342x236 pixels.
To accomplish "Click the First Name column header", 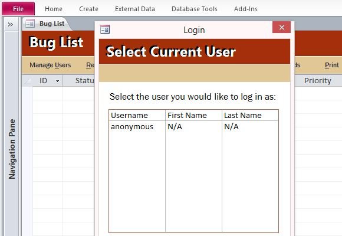I will [193, 115].
